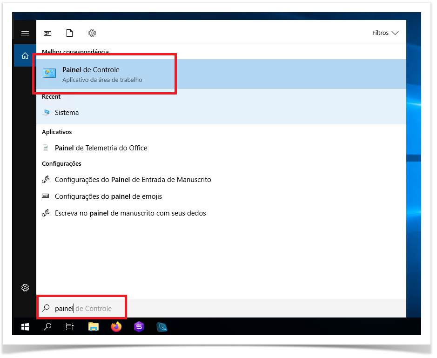
Task: Filter results by Settings gear at top
Action: pos(92,33)
